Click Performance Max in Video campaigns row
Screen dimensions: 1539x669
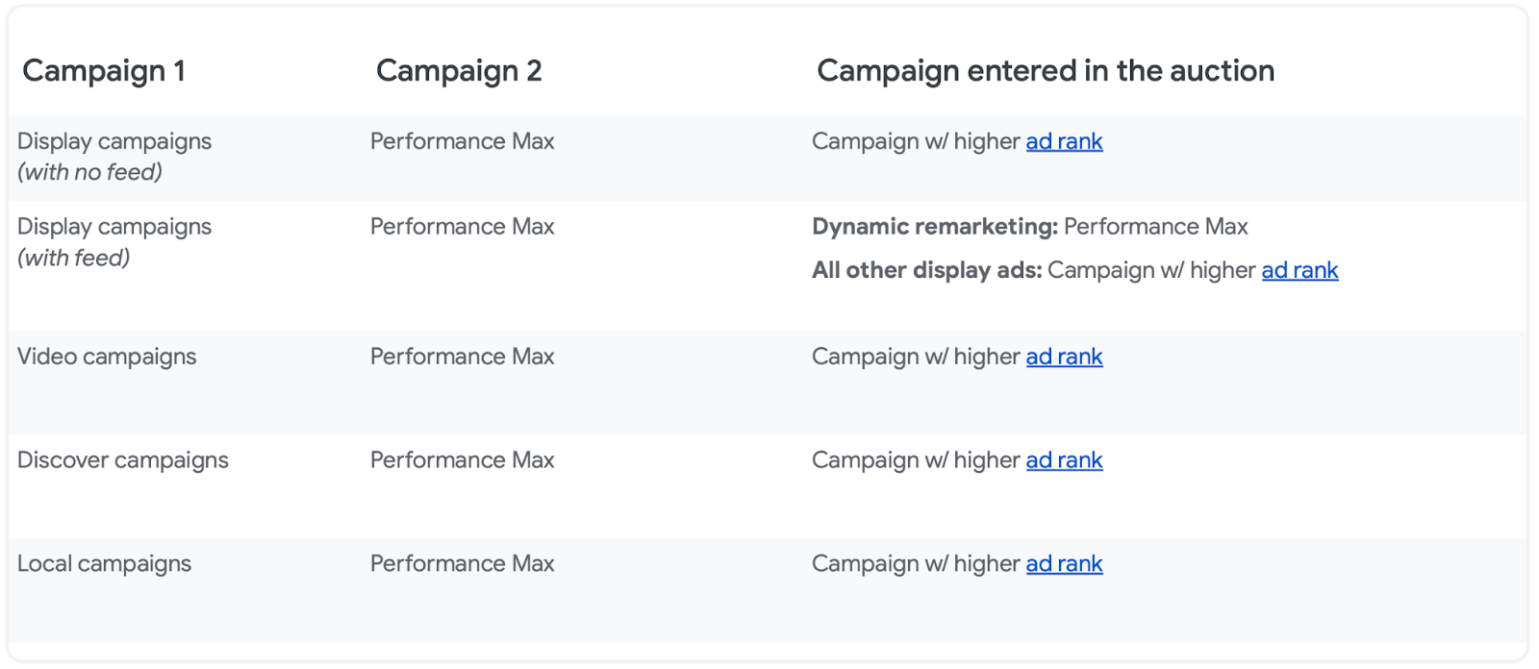point(462,357)
